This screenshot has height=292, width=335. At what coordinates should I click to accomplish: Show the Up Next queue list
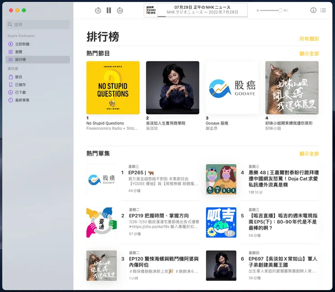323,10
